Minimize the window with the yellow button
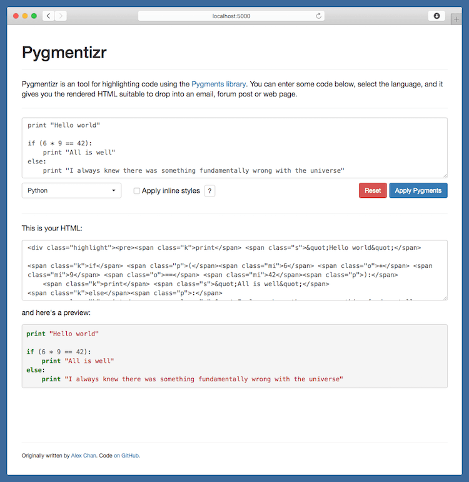The width and height of the screenshot is (469, 482). coord(25,16)
